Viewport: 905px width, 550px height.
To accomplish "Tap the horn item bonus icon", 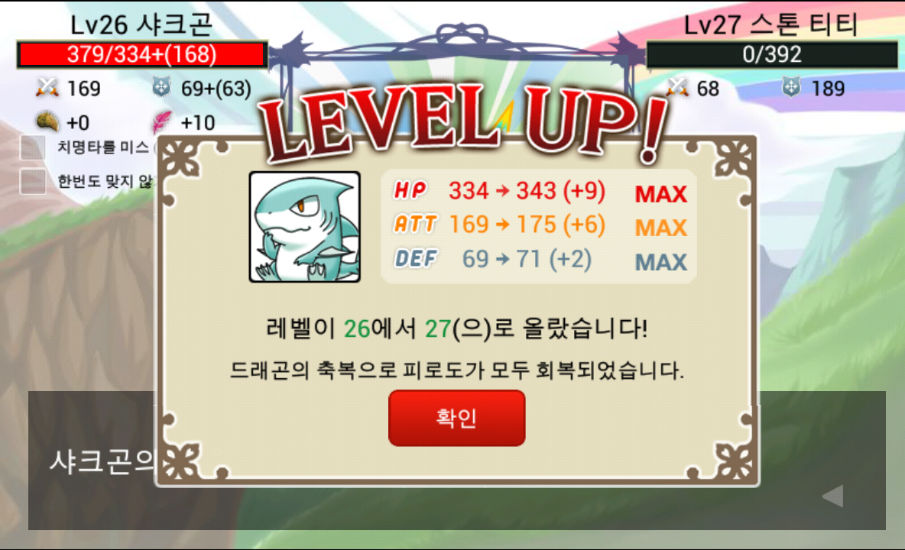I will 47,121.
